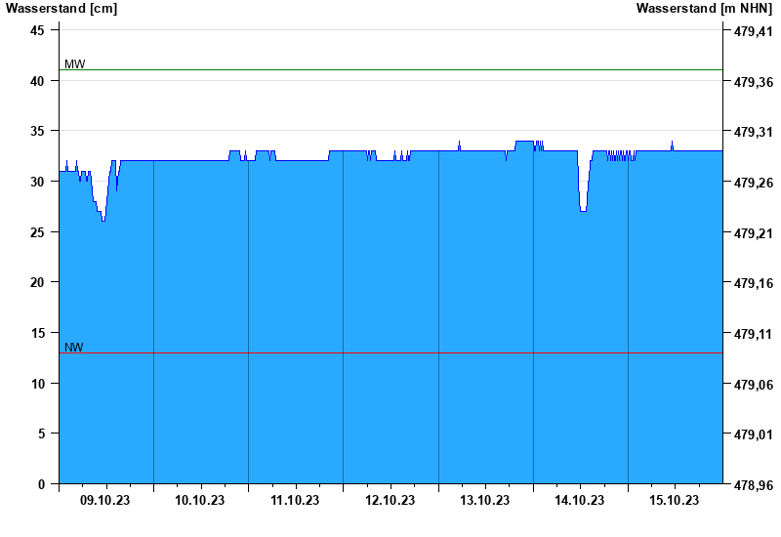
Task: Click the date label 10.10.23
Action: [200, 500]
